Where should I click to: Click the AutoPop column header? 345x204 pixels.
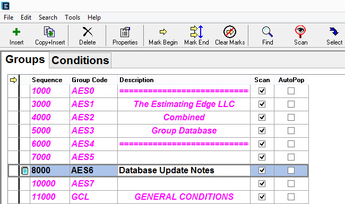pos(291,80)
